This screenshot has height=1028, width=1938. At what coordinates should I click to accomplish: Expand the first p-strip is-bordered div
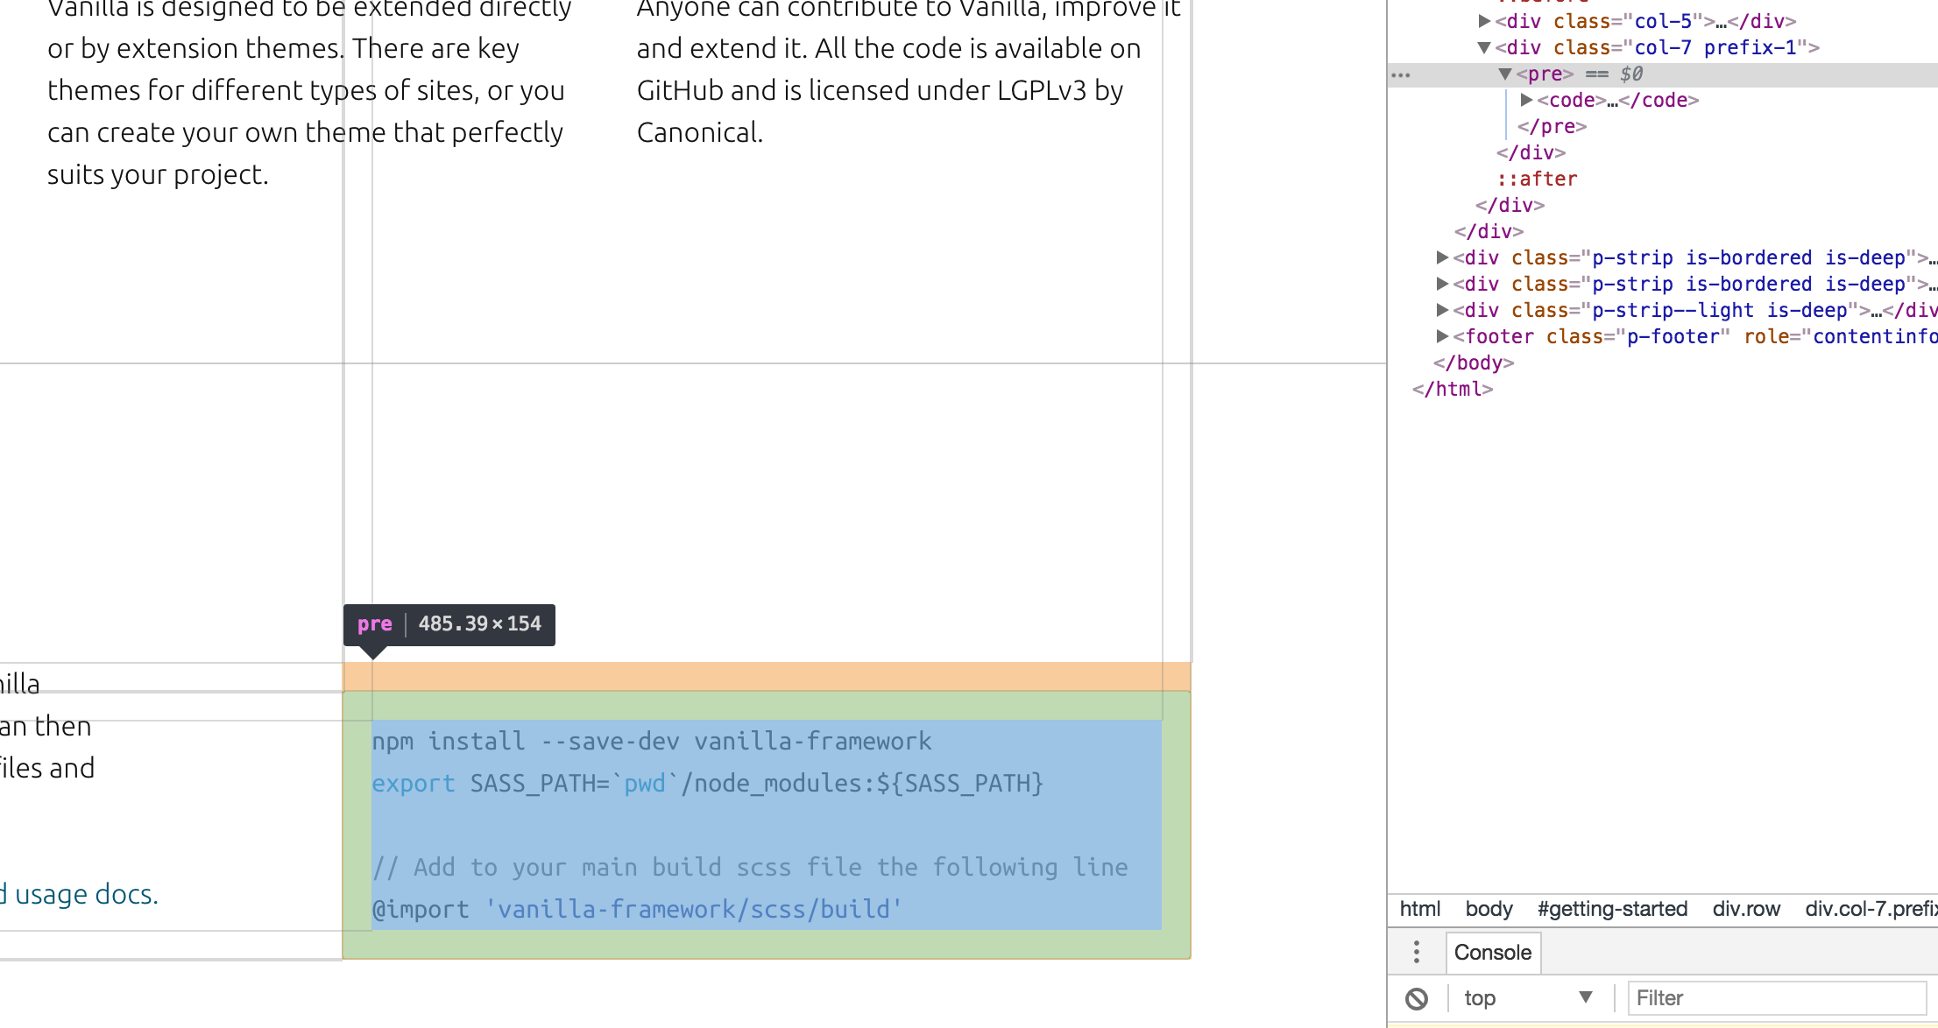[x=1442, y=257]
